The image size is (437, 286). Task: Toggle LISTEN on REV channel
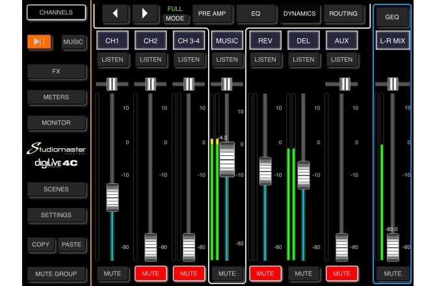[x=265, y=59]
